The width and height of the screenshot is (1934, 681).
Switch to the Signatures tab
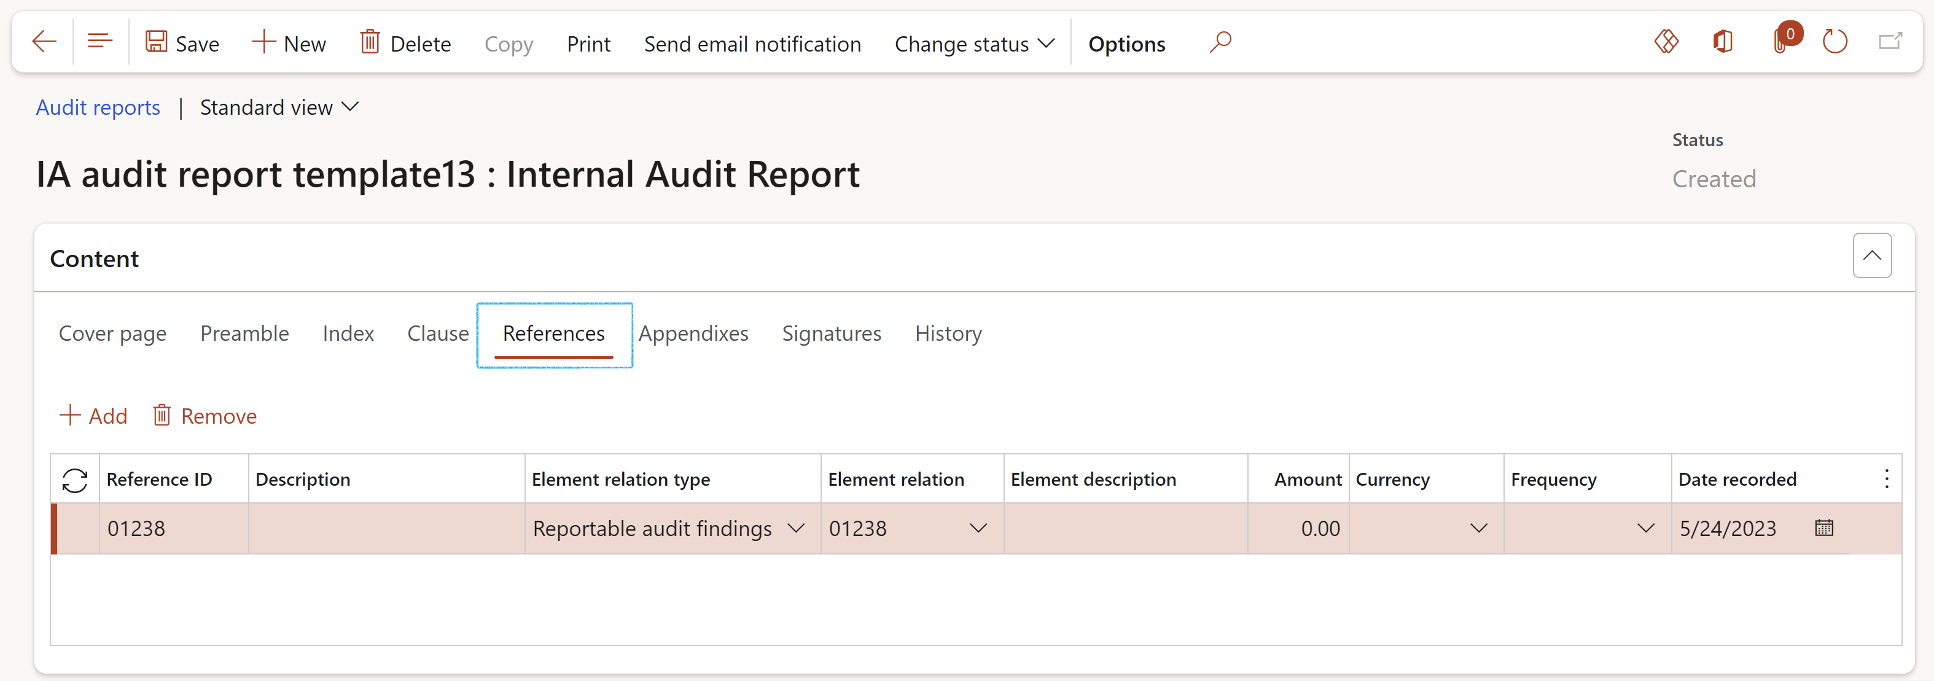(x=831, y=333)
